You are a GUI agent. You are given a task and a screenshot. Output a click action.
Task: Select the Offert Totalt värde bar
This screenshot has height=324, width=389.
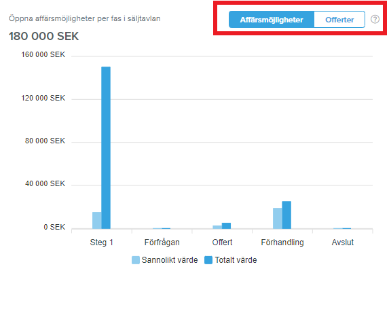(226, 226)
